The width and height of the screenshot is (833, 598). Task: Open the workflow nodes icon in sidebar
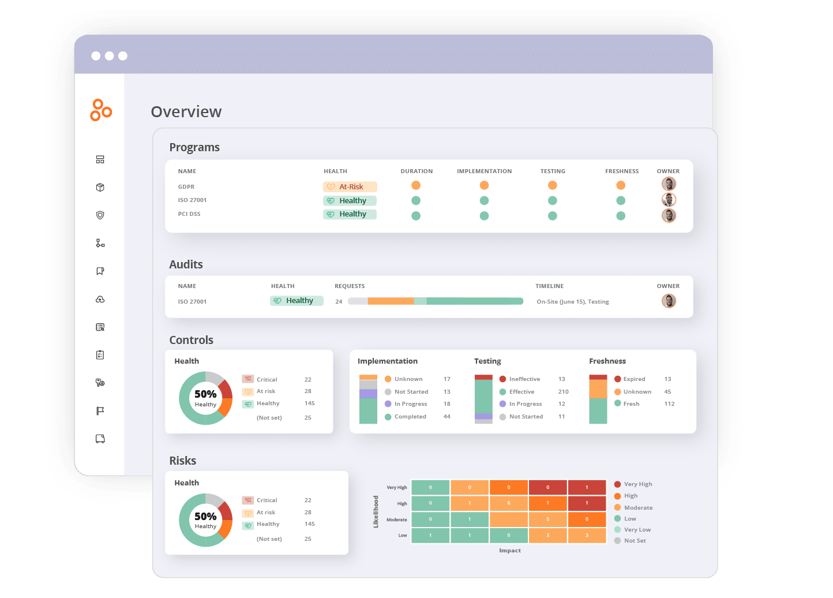[x=100, y=243]
